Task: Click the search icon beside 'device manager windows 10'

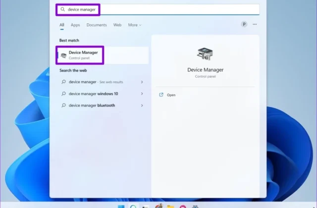Action: click(x=63, y=94)
